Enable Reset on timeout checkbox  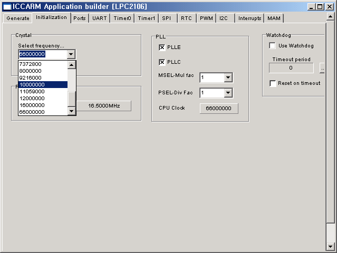point(273,83)
